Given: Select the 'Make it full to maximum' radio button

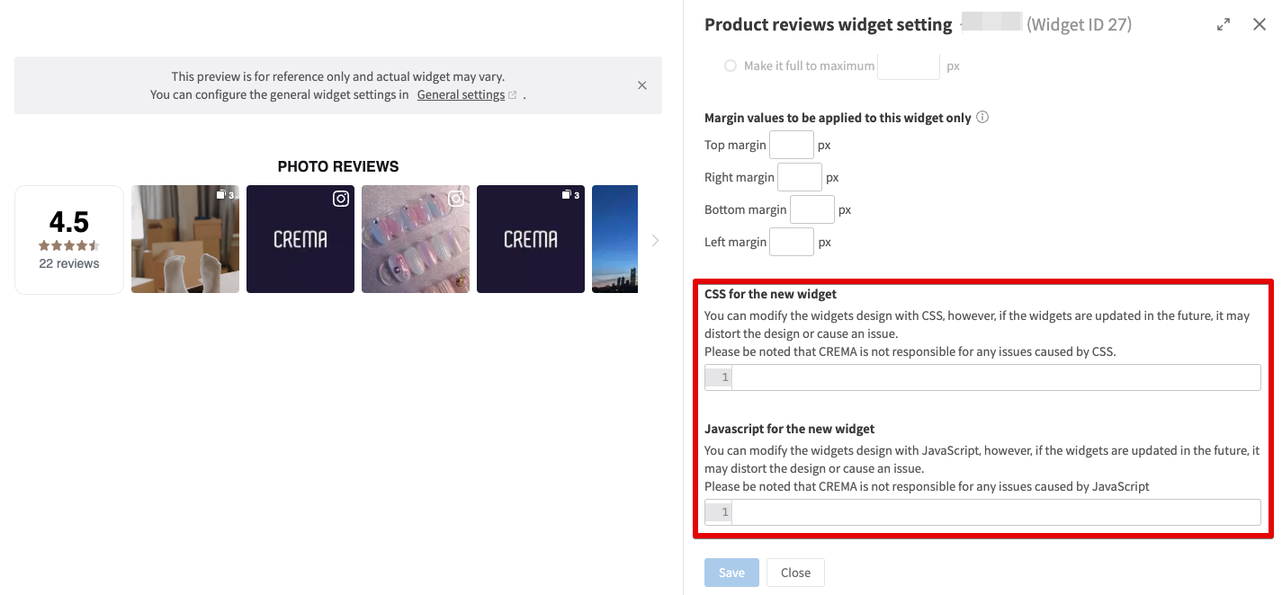Looking at the screenshot, I should point(731,66).
